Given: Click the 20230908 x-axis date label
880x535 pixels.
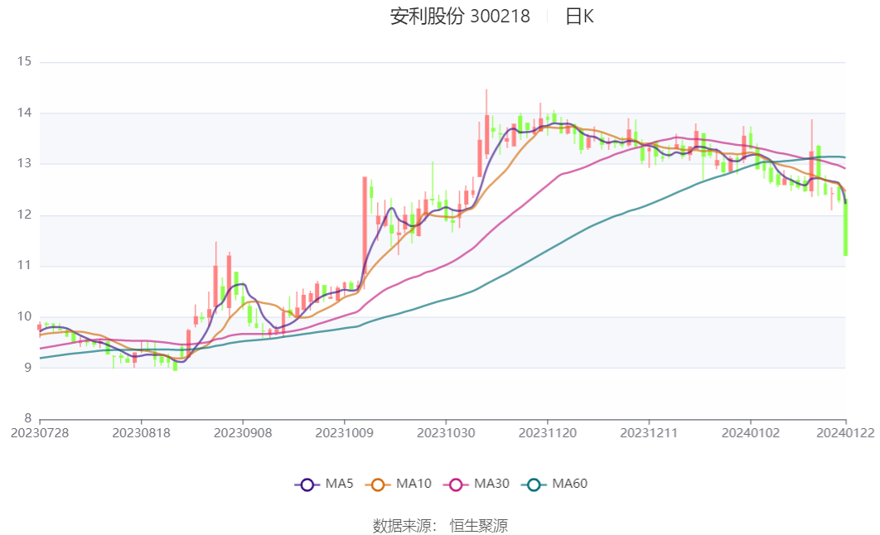Looking at the screenshot, I should click(243, 433).
